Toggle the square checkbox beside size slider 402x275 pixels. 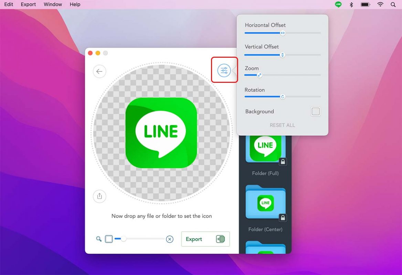pyautogui.click(x=109, y=239)
